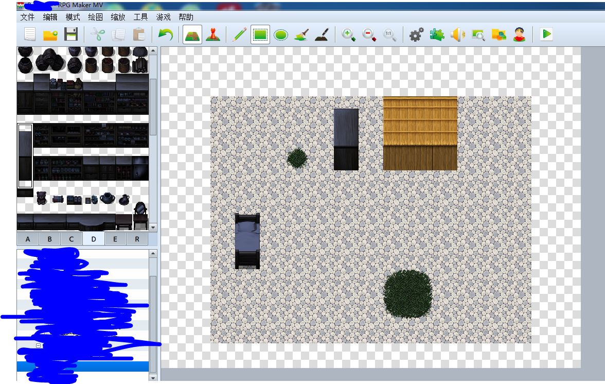Save the project with the floppy disk icon
605x384 pixels.
pos(71,34)
